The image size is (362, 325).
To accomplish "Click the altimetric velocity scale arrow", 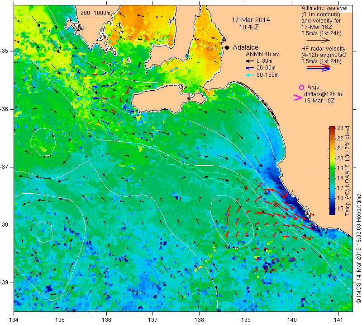I will pos(318,40).
